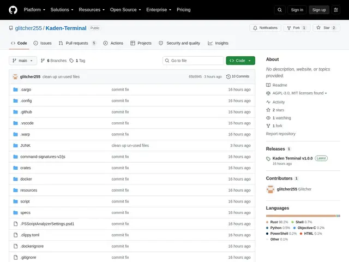
Task: Open the .cargo folder icon
Action: click(x=15, y=90)
